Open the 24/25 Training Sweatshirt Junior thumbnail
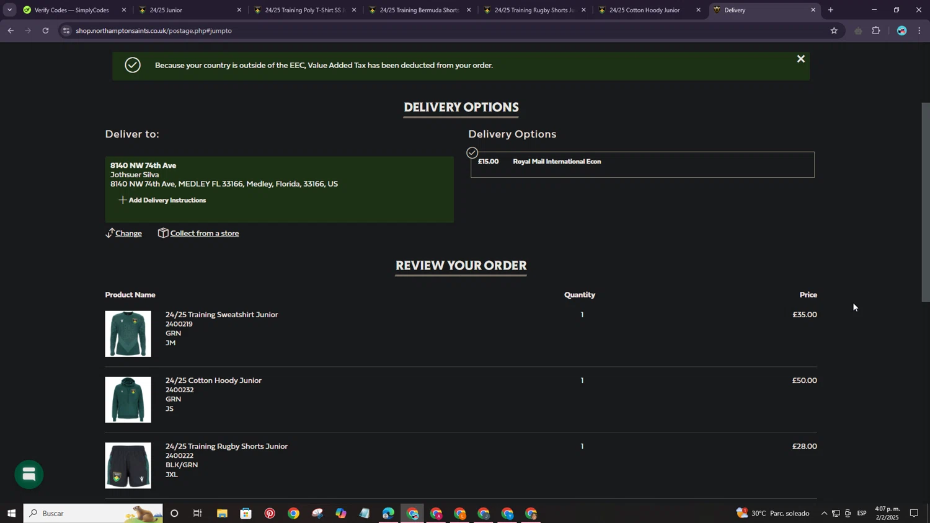Image resolution: width=930 pixels, height=523 pixels. coord(128,334)
